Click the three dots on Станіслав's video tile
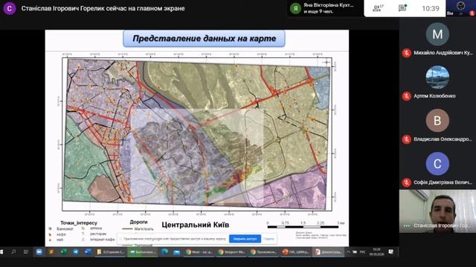 point(407,225)
